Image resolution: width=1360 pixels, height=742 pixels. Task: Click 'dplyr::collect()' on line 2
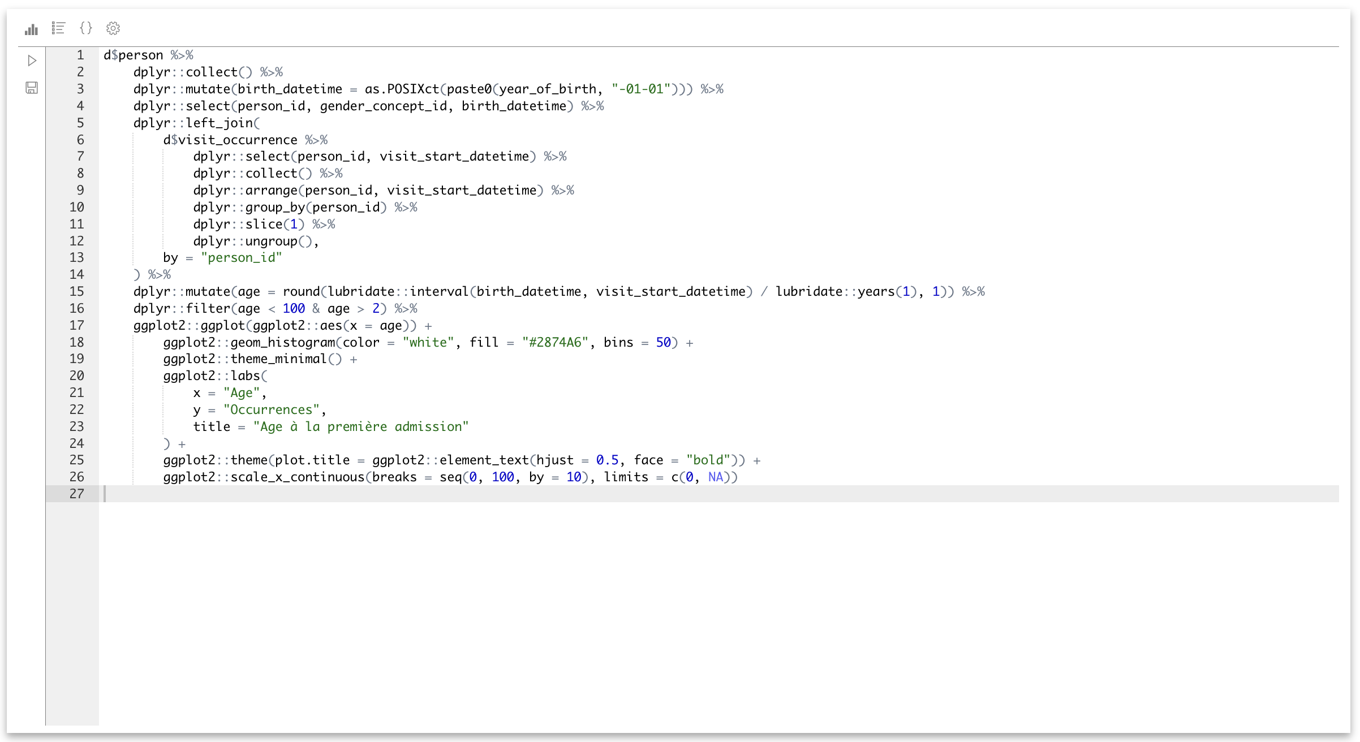pos(193,72)
